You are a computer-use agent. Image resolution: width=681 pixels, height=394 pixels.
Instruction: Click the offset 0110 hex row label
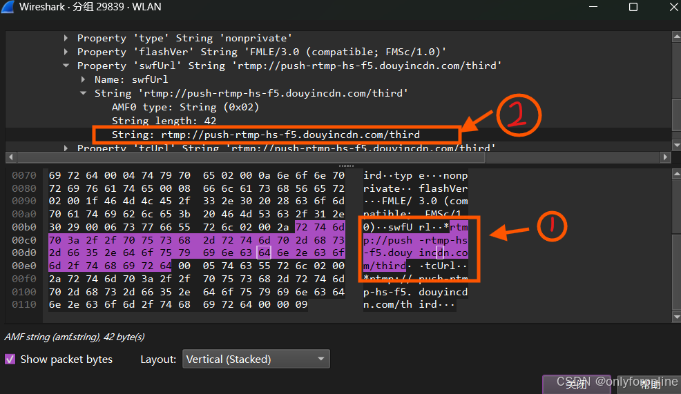(x=24, y=304)
